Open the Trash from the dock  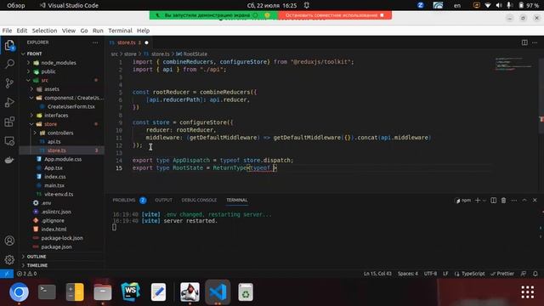[x=246, y=292]
